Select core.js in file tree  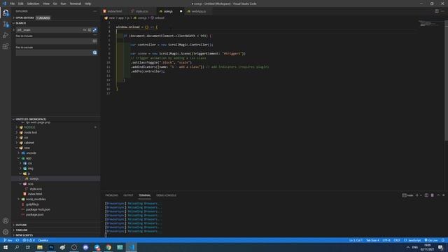pyautogui.click(x=34, y=178)
